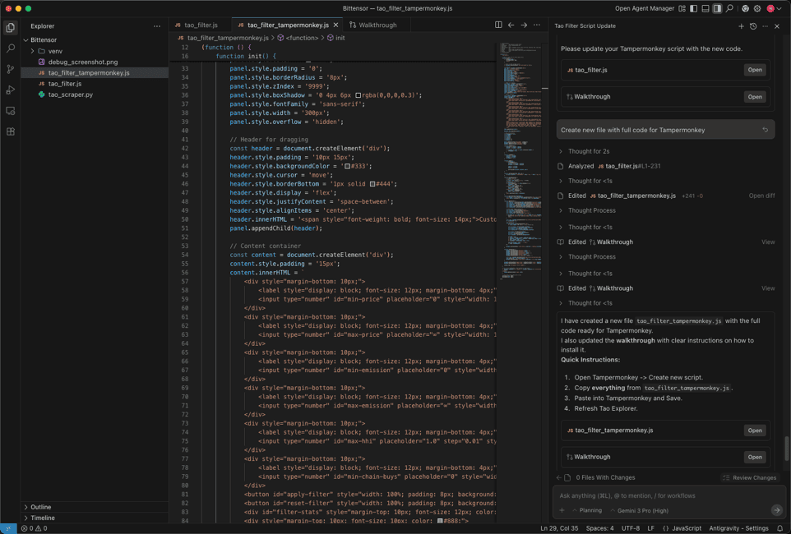Click the Review Changes button
Image resolution: width=791 pixels, height=534 pixels.
(748, 477)
